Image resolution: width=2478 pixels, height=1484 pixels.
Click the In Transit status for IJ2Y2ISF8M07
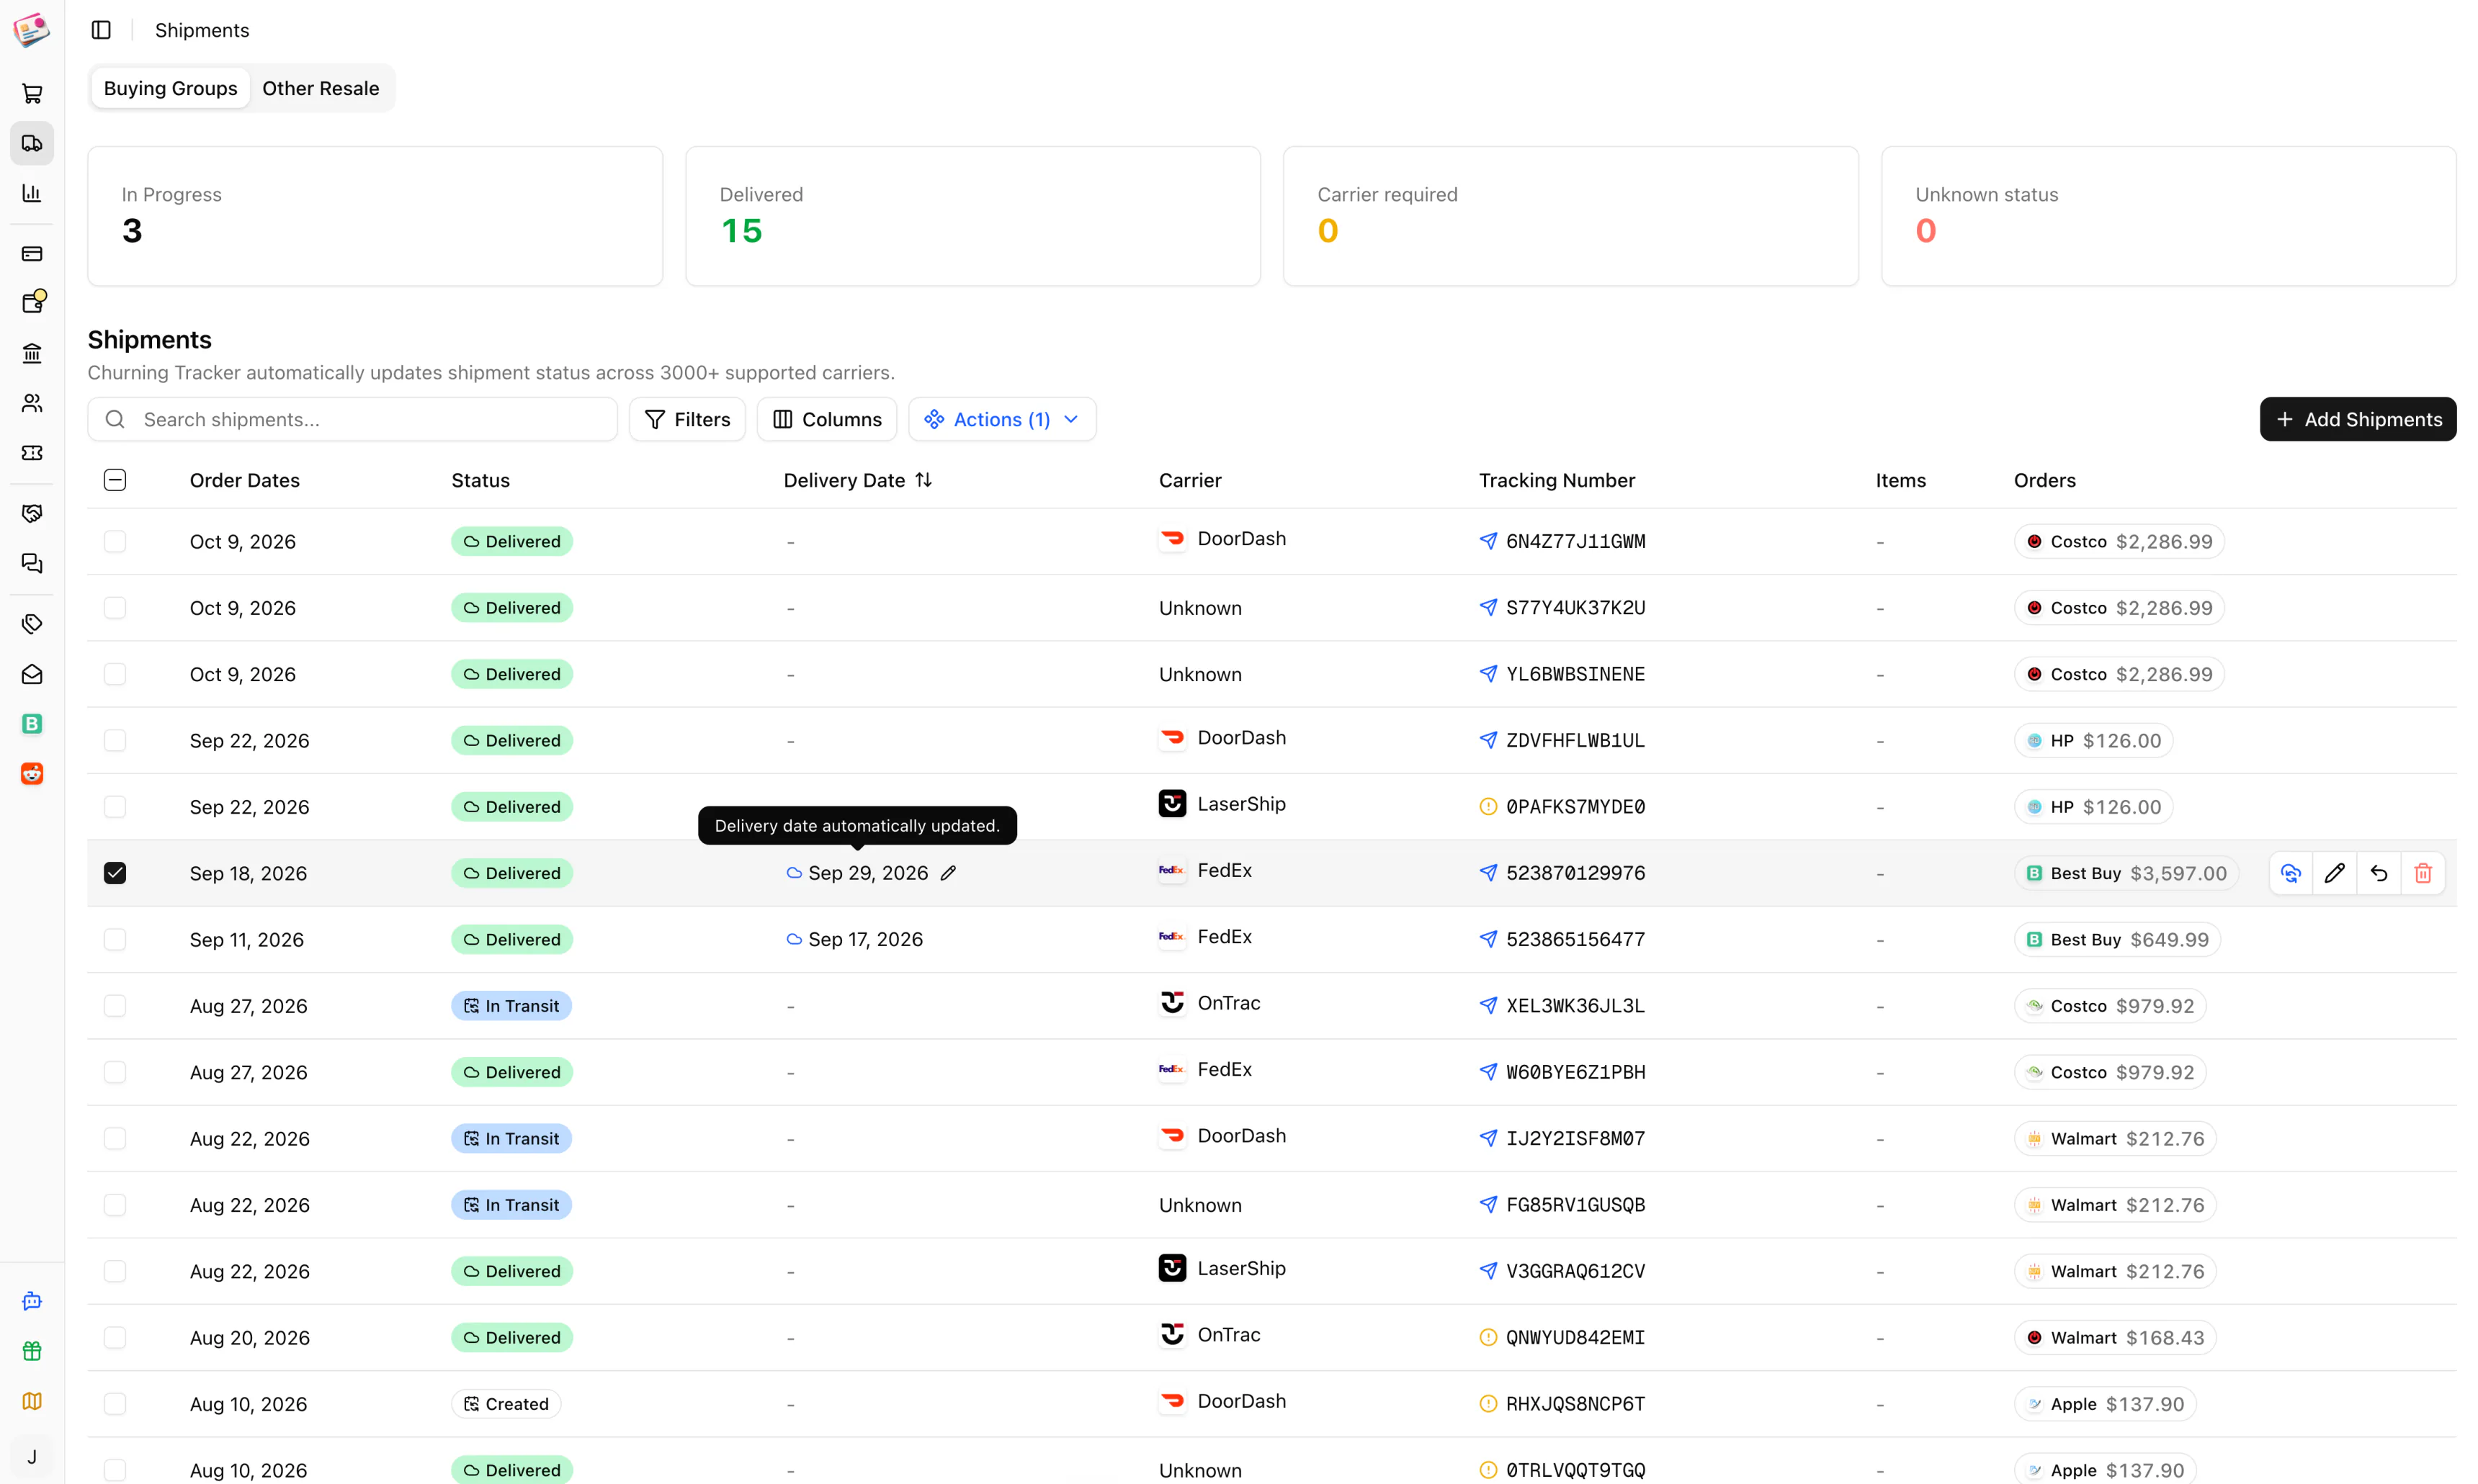[x=511, y=1139]
